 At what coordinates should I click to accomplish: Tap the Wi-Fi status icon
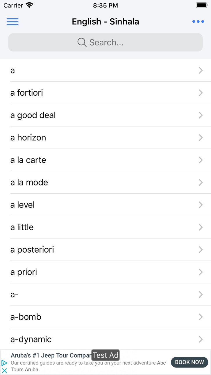pos(29,5)
